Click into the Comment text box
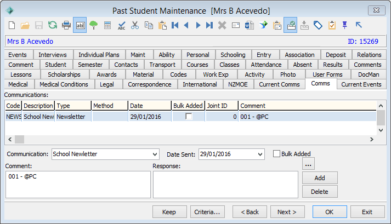Viewport: 391px width, 224px height. (x=78, y=185)
